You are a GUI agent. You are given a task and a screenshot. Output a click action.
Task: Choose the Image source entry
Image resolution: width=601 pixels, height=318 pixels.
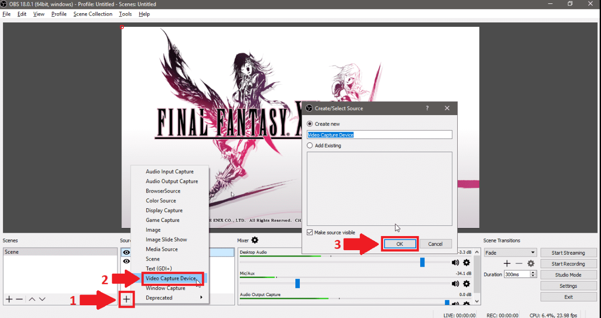click(170, 230)
